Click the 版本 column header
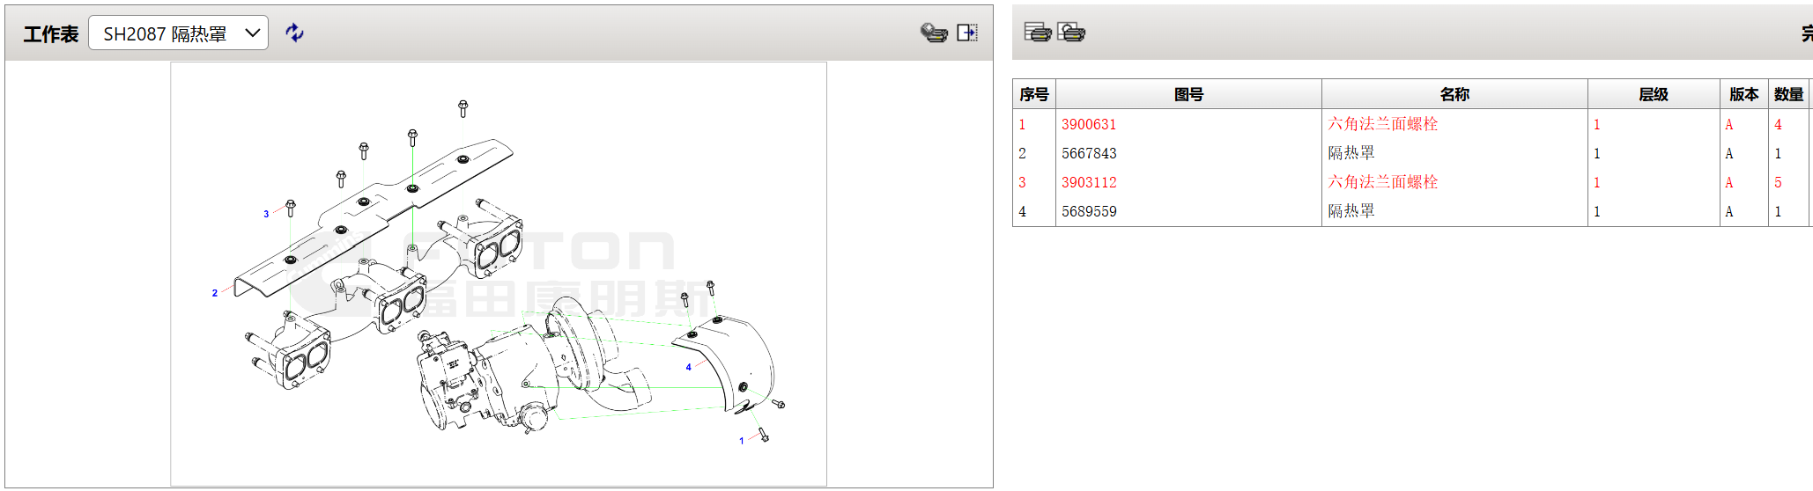The image size is (1813, 491). 1743,94
